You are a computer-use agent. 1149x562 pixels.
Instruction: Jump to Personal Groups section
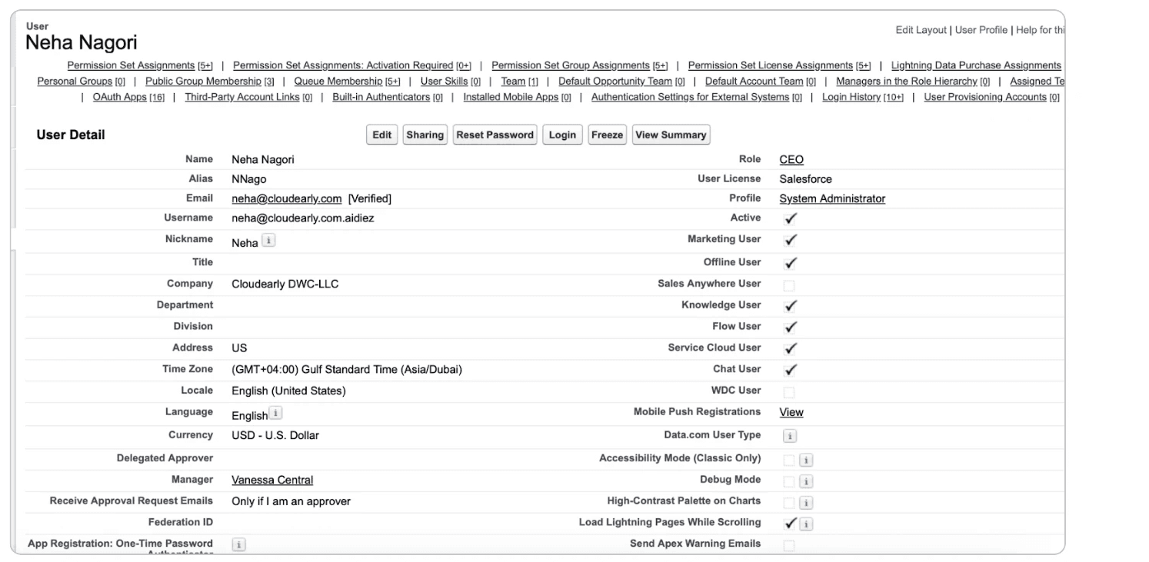pos(82,81)
